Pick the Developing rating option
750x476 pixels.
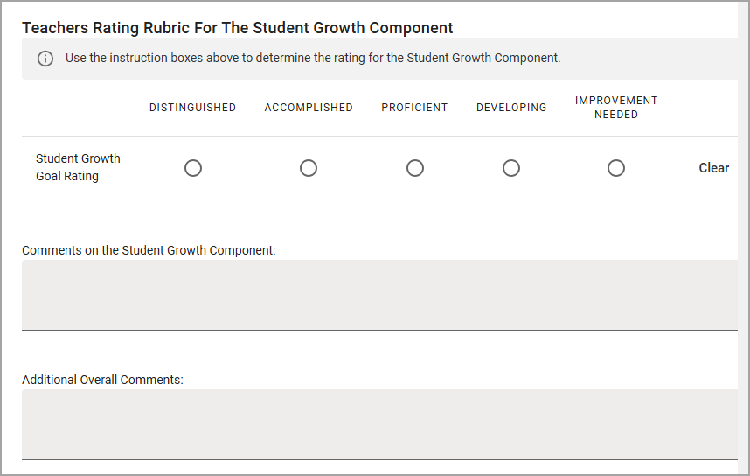point(511,168)
